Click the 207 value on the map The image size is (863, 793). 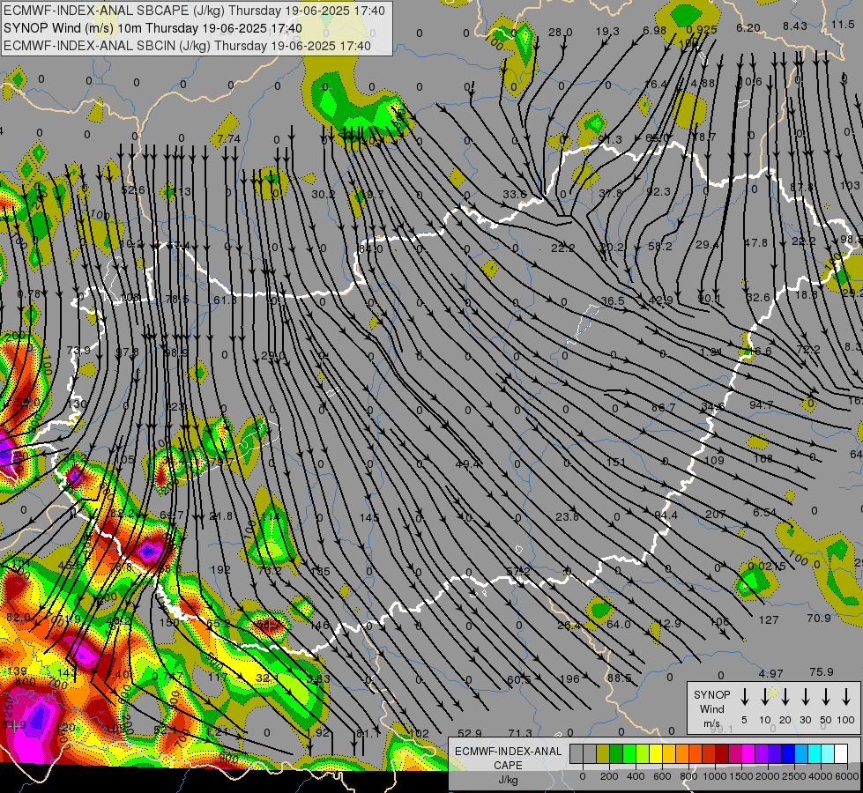coord(715,514)
